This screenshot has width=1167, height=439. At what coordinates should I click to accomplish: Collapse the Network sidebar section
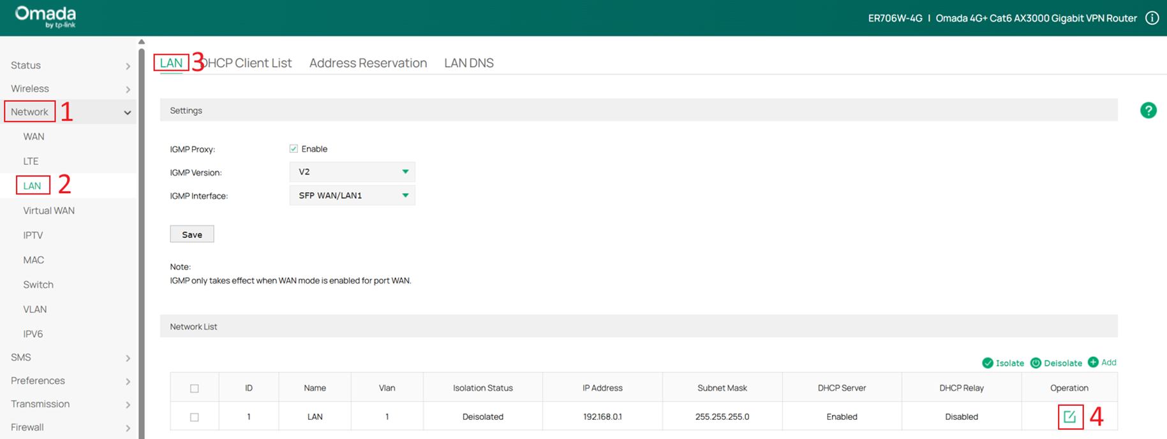pos(127,113)
